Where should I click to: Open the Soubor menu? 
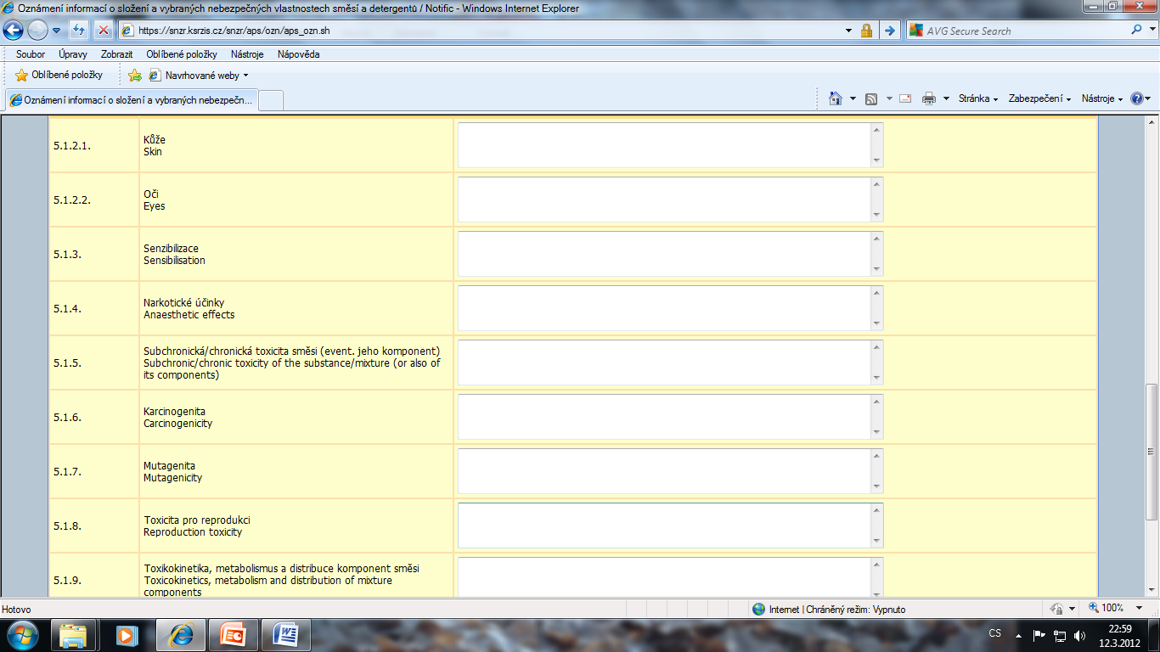[x=31, y=53]
